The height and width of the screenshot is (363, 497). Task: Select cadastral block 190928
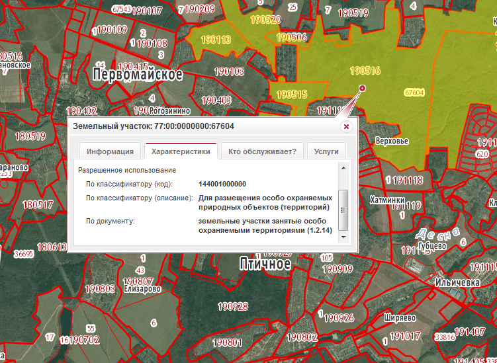coord(233,306)
